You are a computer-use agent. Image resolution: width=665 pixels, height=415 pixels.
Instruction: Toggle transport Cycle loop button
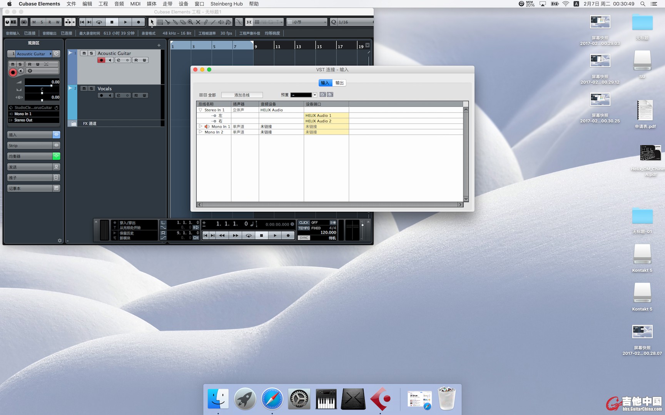[249, 236]
